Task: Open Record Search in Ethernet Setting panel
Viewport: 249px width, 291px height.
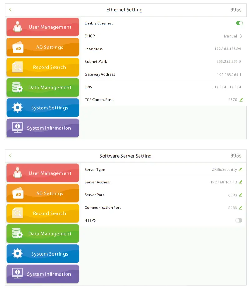Action: pyautogui.click(x=43, y=68)
